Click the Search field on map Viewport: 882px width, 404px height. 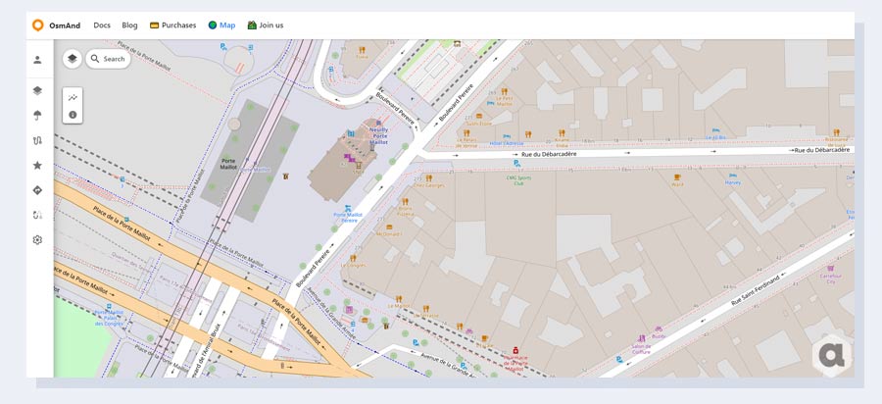[x=108, y=59]
